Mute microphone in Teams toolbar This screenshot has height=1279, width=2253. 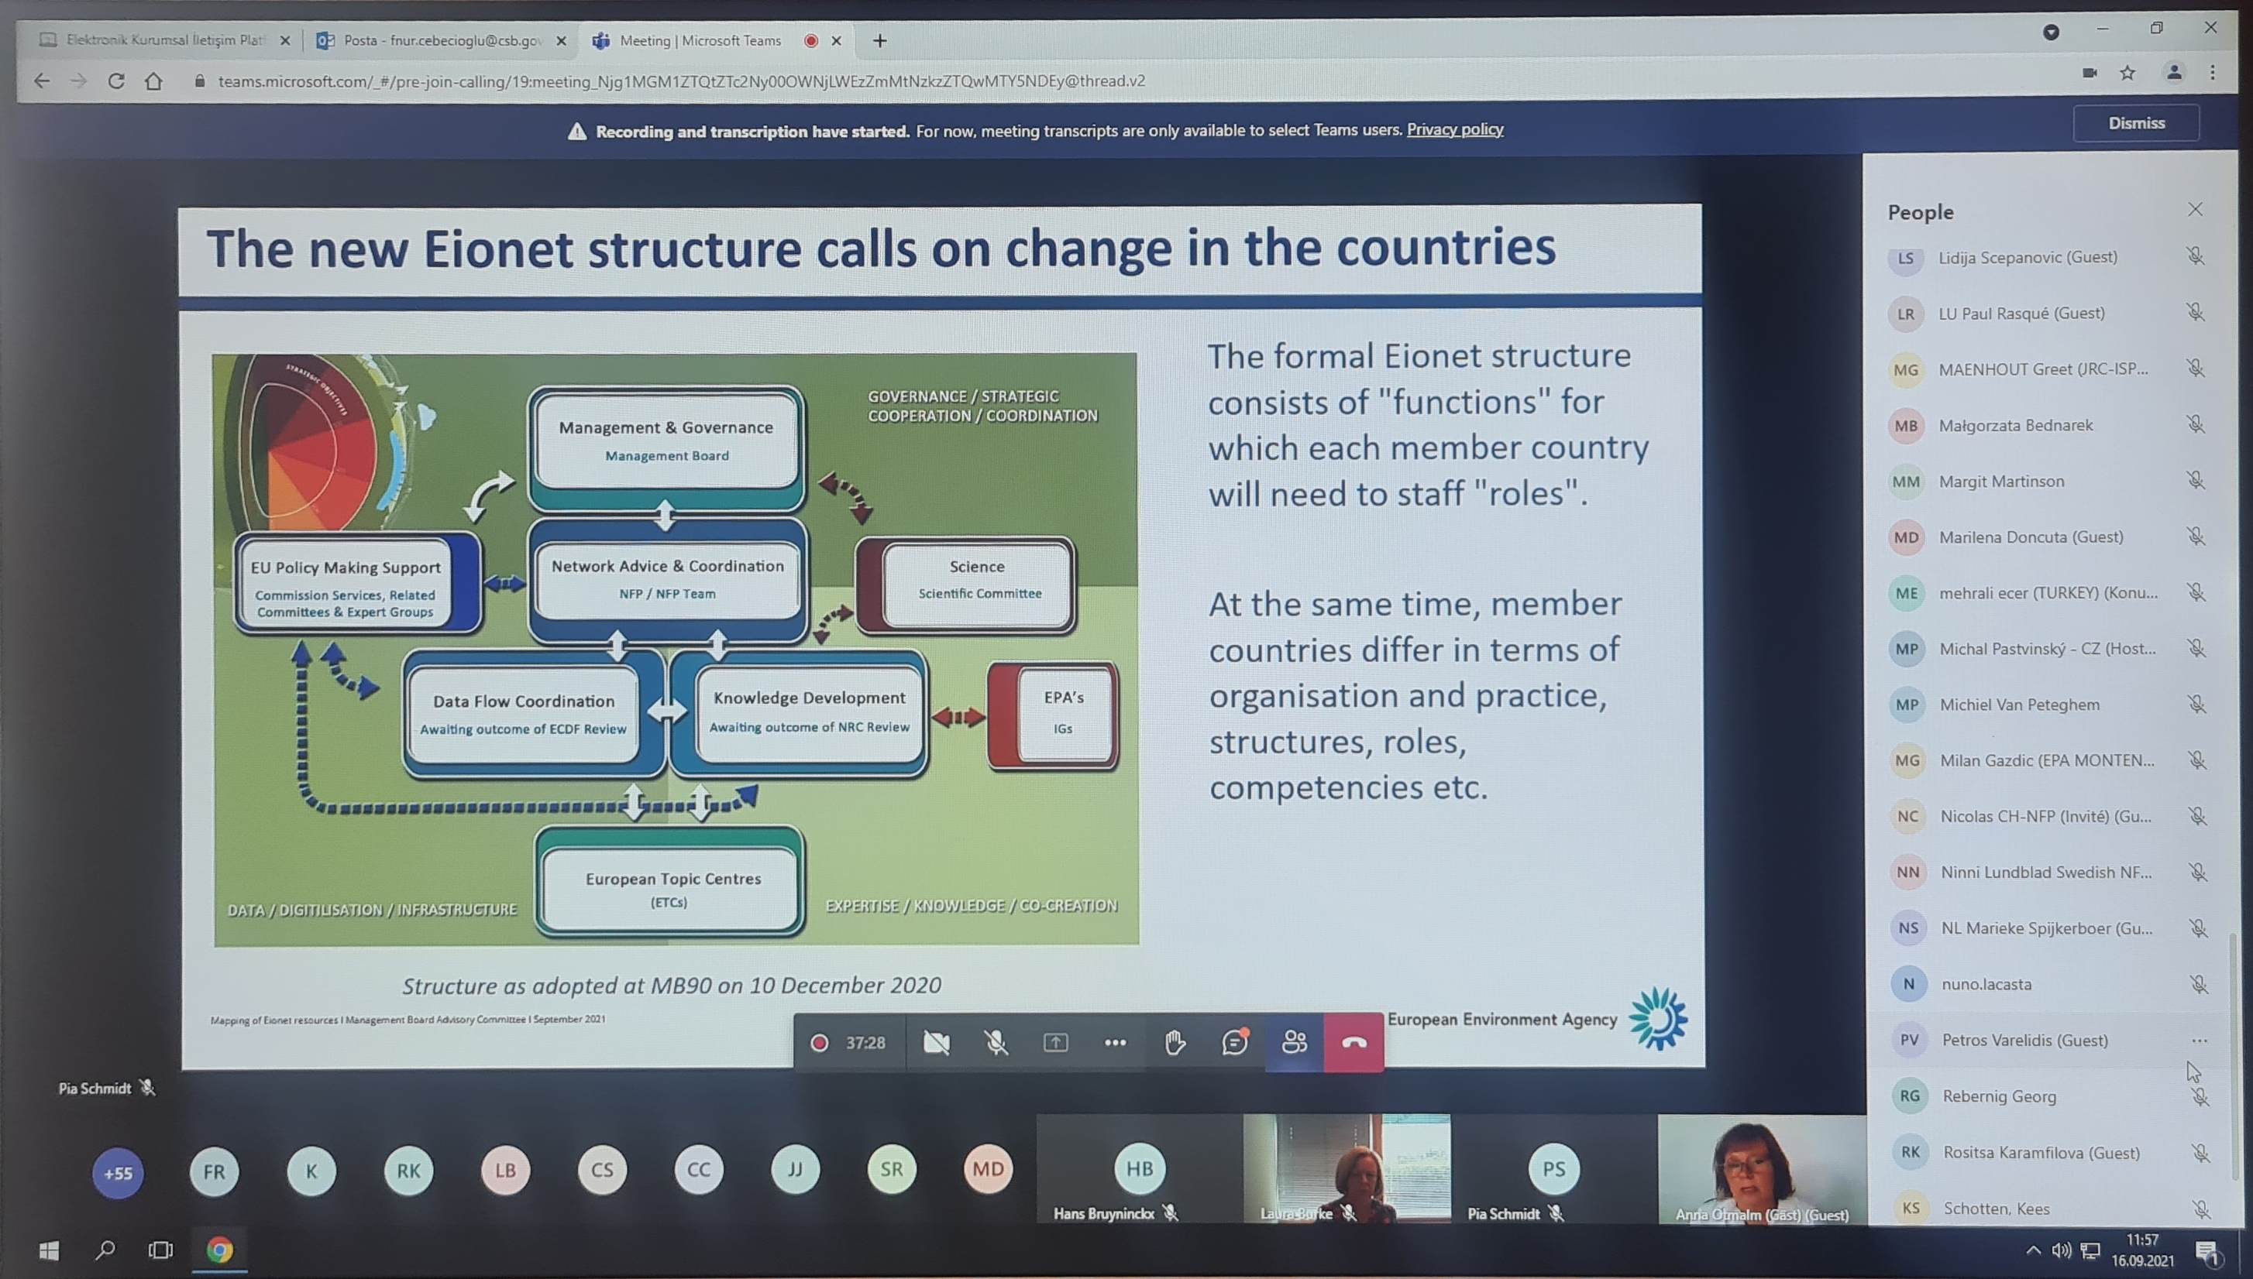[x=995, y=1042]
